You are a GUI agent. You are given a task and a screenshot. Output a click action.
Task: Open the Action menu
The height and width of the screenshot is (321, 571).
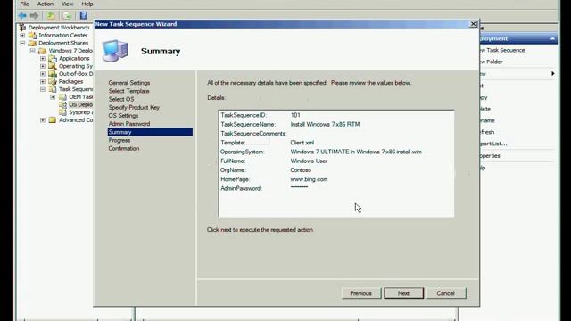(x=46, y=4)
